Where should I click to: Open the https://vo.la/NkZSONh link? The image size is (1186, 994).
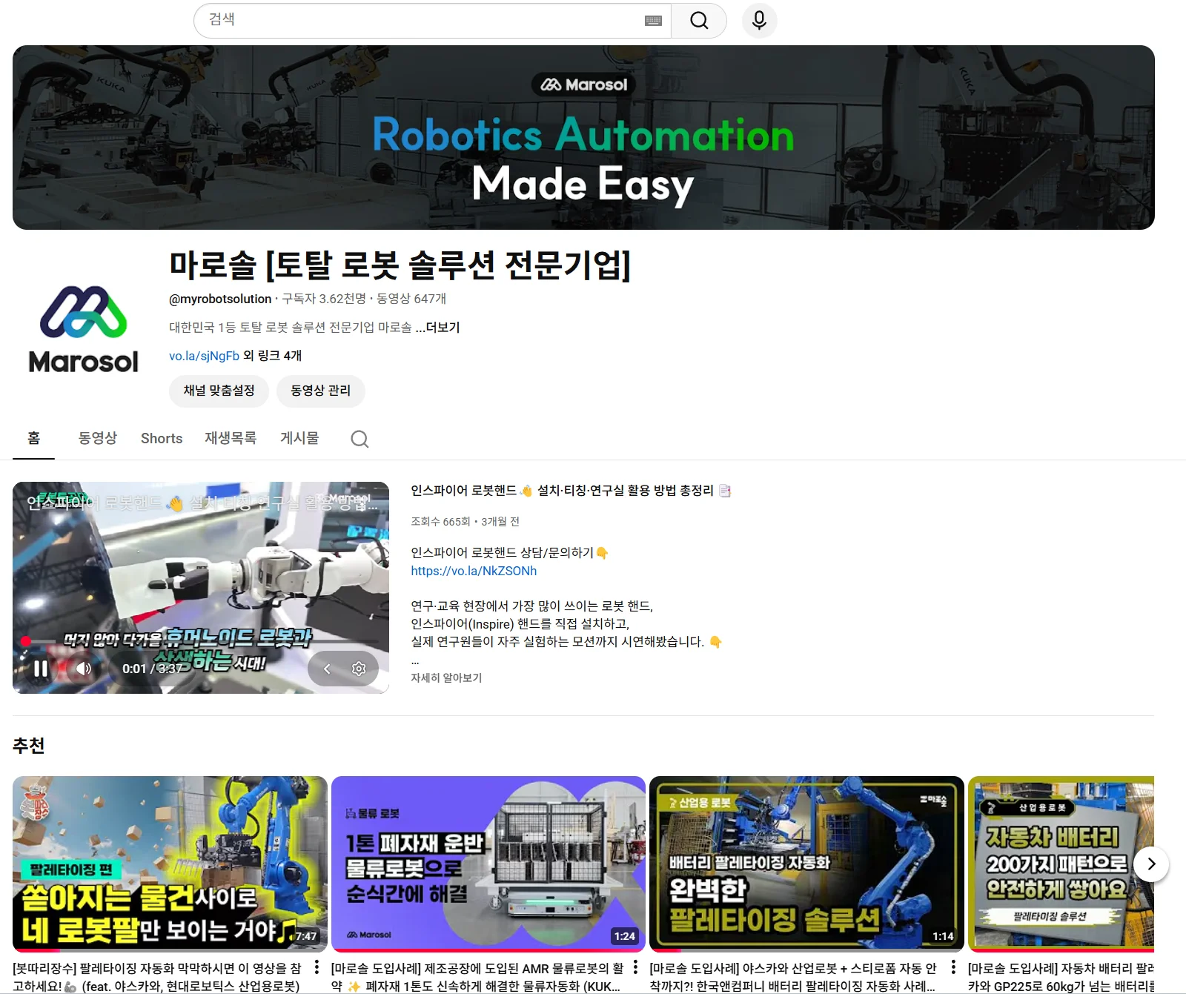point(474,571)
